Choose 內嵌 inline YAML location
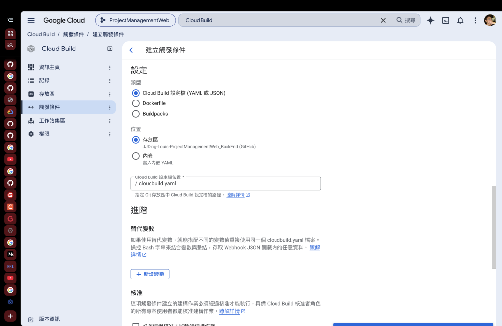502x326 pixels. coord(136,156)
